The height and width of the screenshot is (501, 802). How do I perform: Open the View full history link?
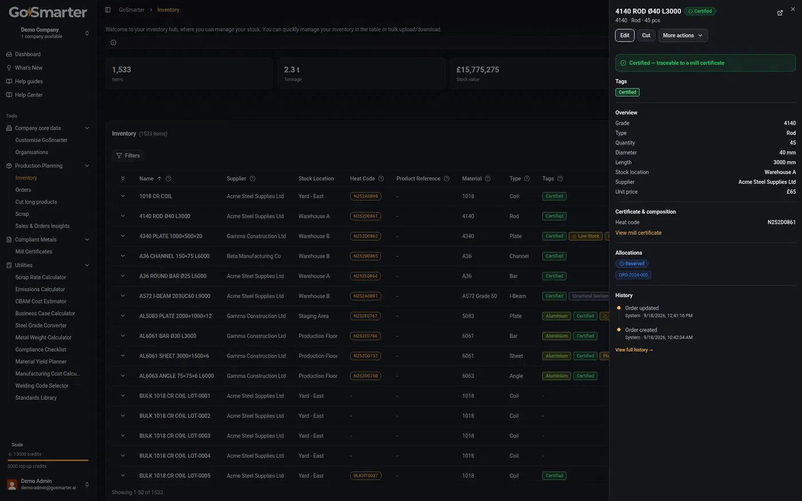[634, 350]
